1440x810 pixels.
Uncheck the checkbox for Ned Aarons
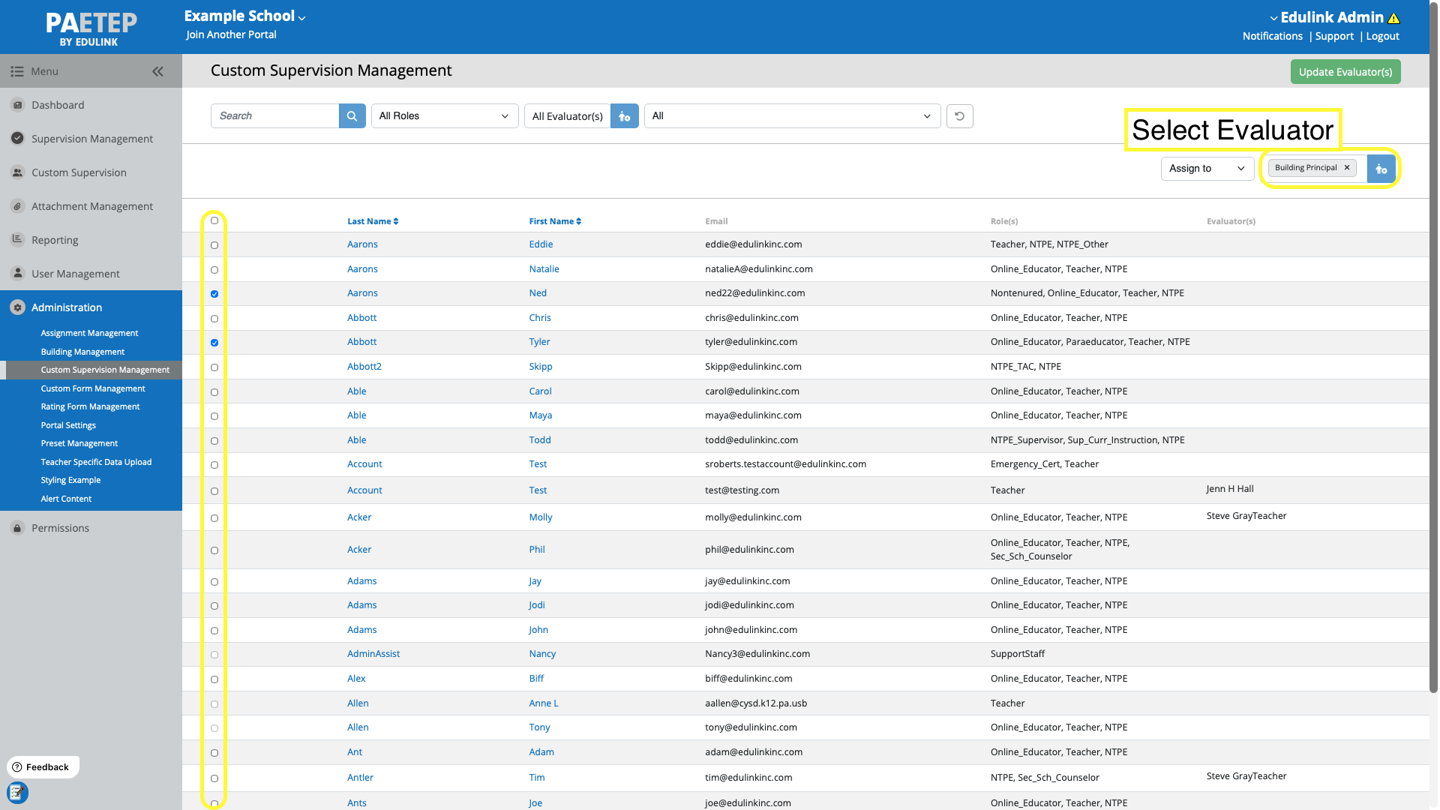(214, 294)
